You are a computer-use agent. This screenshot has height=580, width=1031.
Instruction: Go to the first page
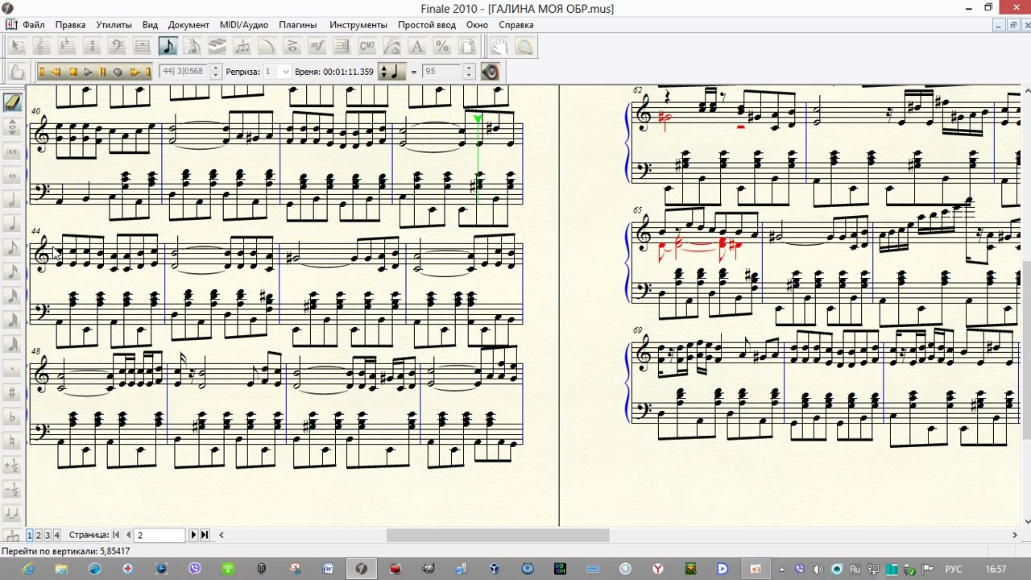[116, 535]
